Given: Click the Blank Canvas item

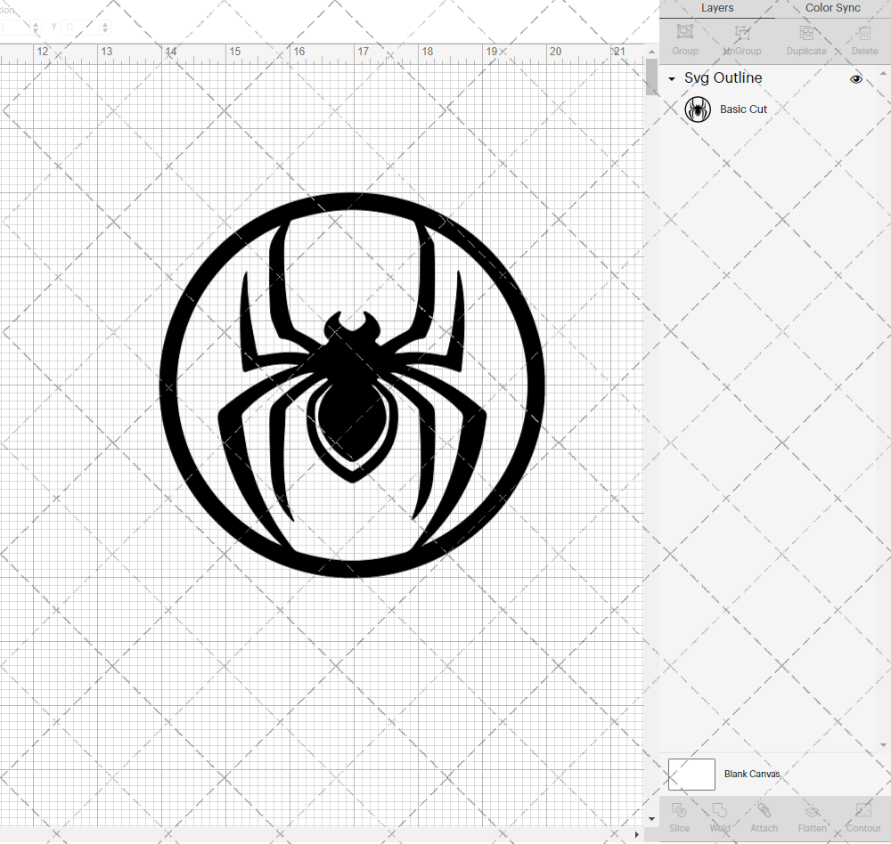Looking at the screenshot, I should 752,774.
